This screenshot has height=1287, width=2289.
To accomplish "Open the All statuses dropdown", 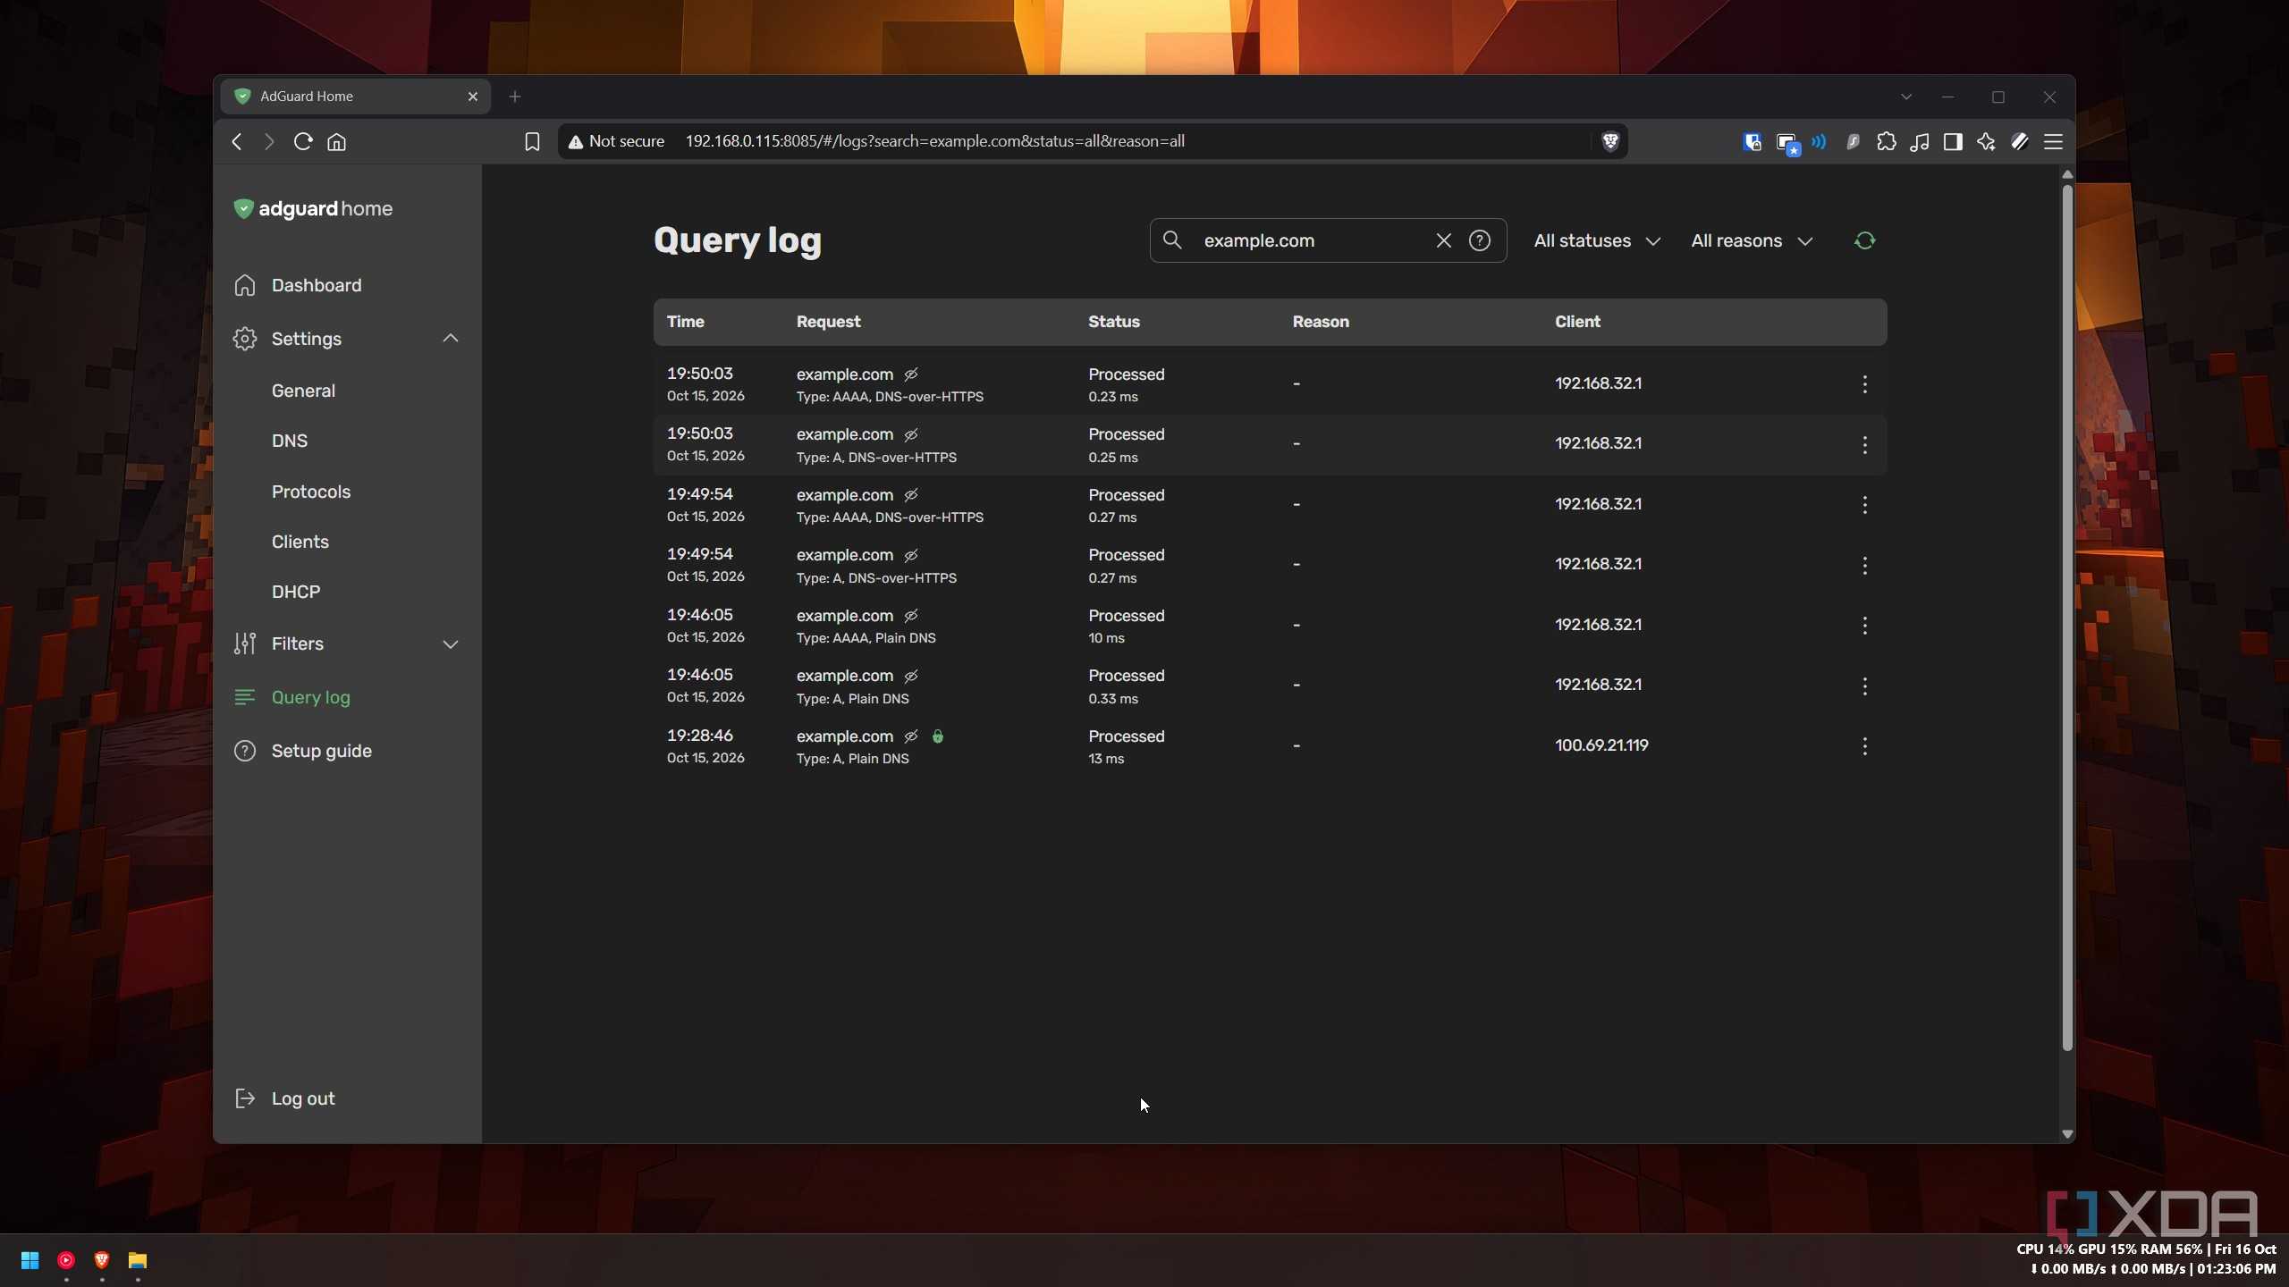I will click(x=1597, y=240).
